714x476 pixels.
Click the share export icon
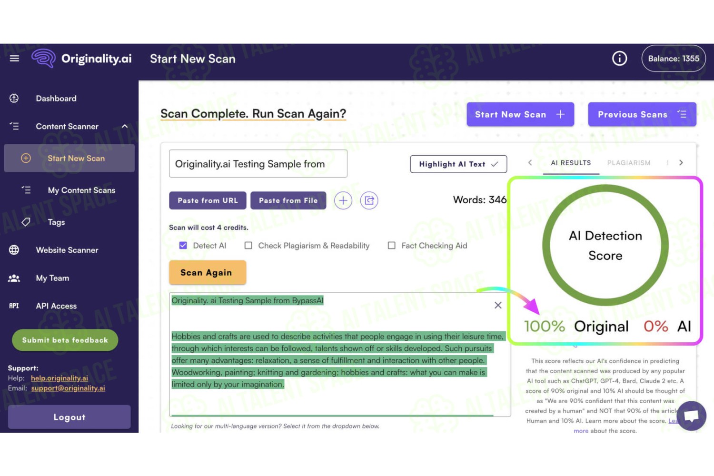369,200
